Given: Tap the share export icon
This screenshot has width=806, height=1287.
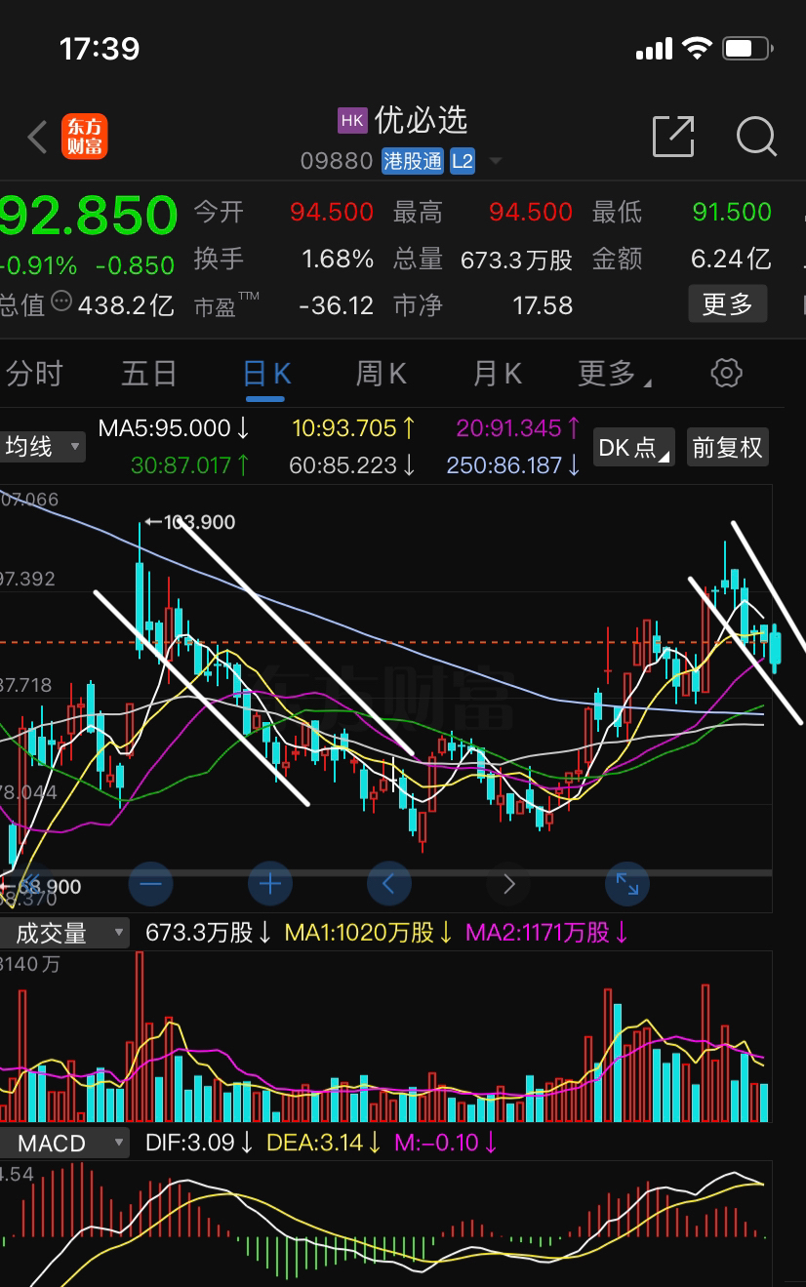Looking at the screenshot, I should pos(673,136).
